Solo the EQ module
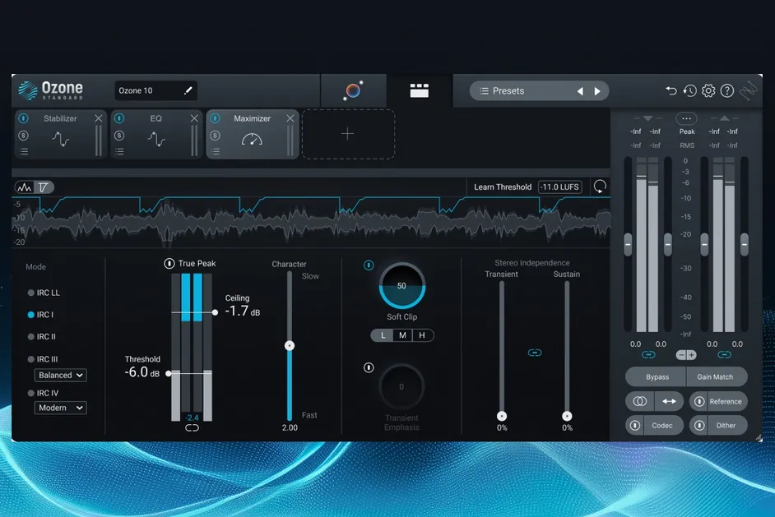The image size is (775, 517). point(119,136)
